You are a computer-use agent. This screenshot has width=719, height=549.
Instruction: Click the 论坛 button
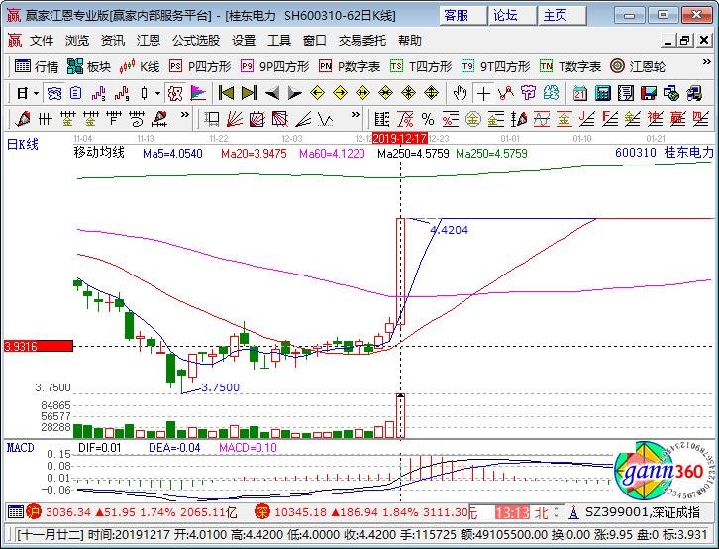[x=512, y=16]
